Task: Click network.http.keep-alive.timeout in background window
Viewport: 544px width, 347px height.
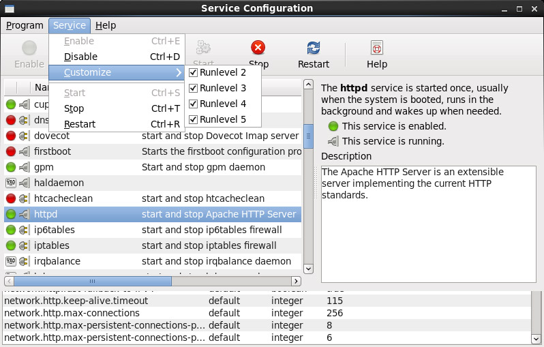Action: pyautogui.click(x=76, y=301)
